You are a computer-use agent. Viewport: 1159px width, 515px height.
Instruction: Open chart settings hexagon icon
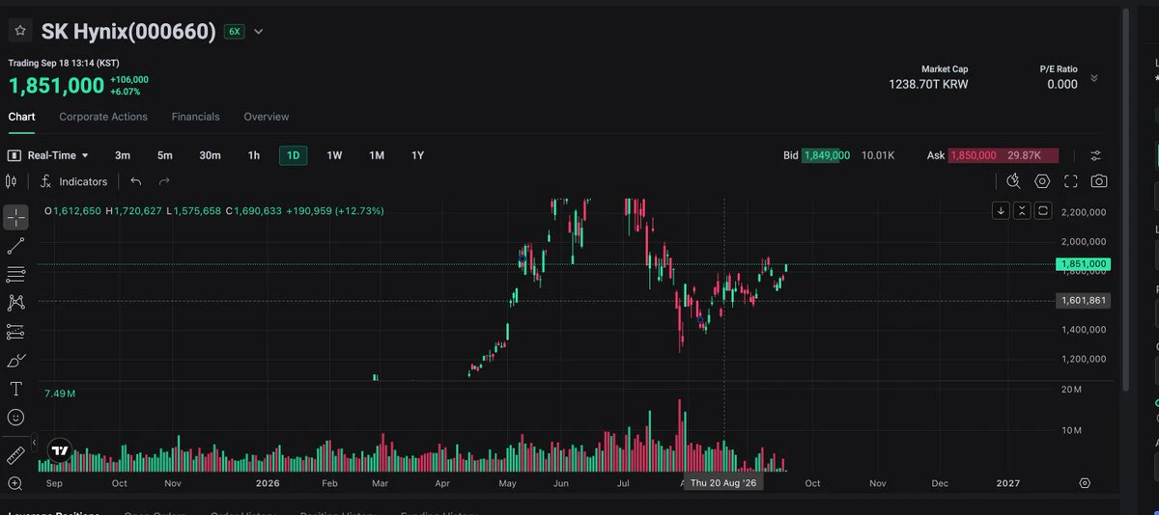(1042, 181)
